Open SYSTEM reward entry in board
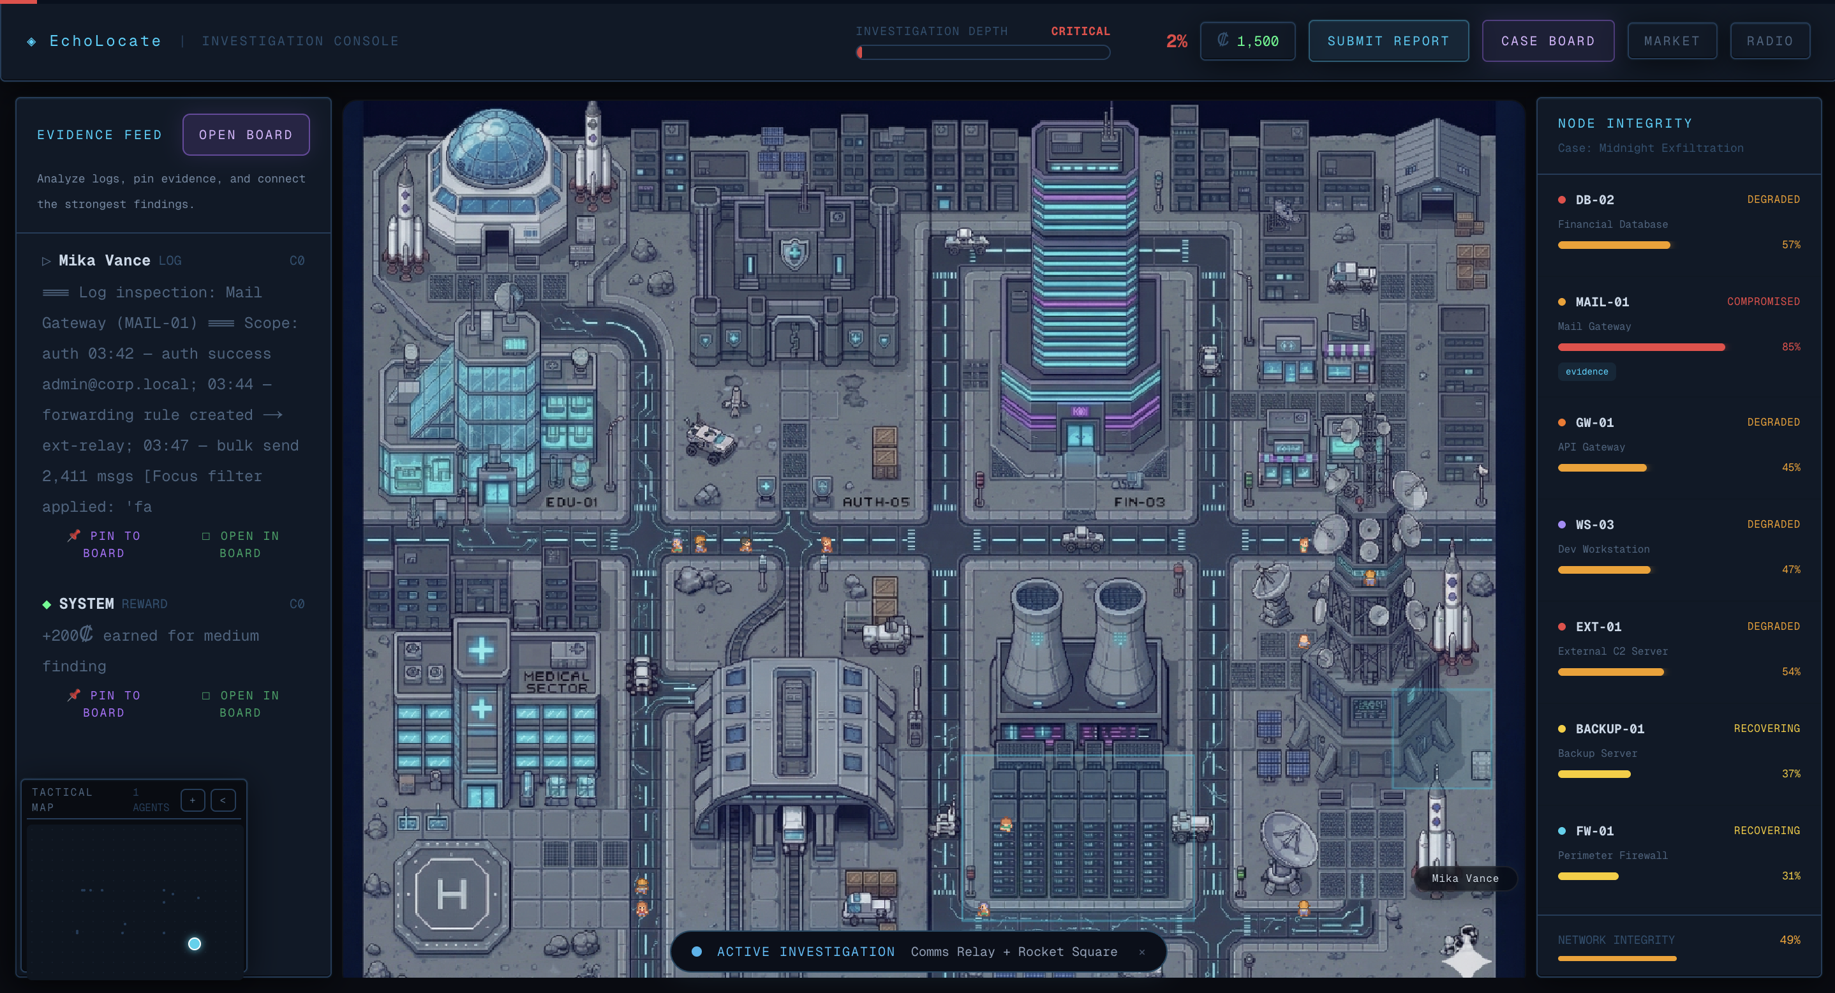 pos(241,704)
